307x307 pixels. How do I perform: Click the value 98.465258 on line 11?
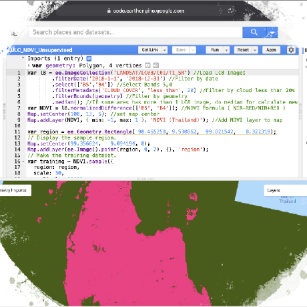[152, 131]
